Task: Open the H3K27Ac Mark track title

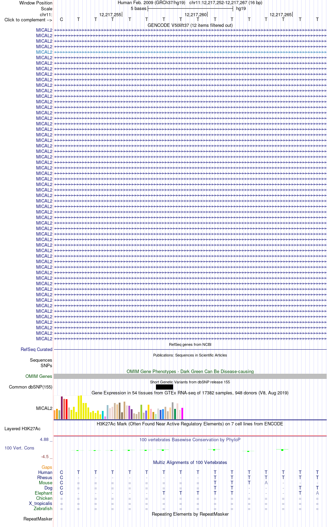Action: (x=190, y=424)
